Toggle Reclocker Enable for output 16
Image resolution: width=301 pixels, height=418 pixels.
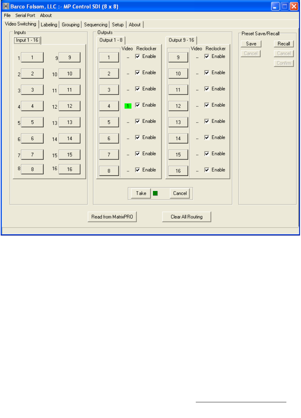207,170
